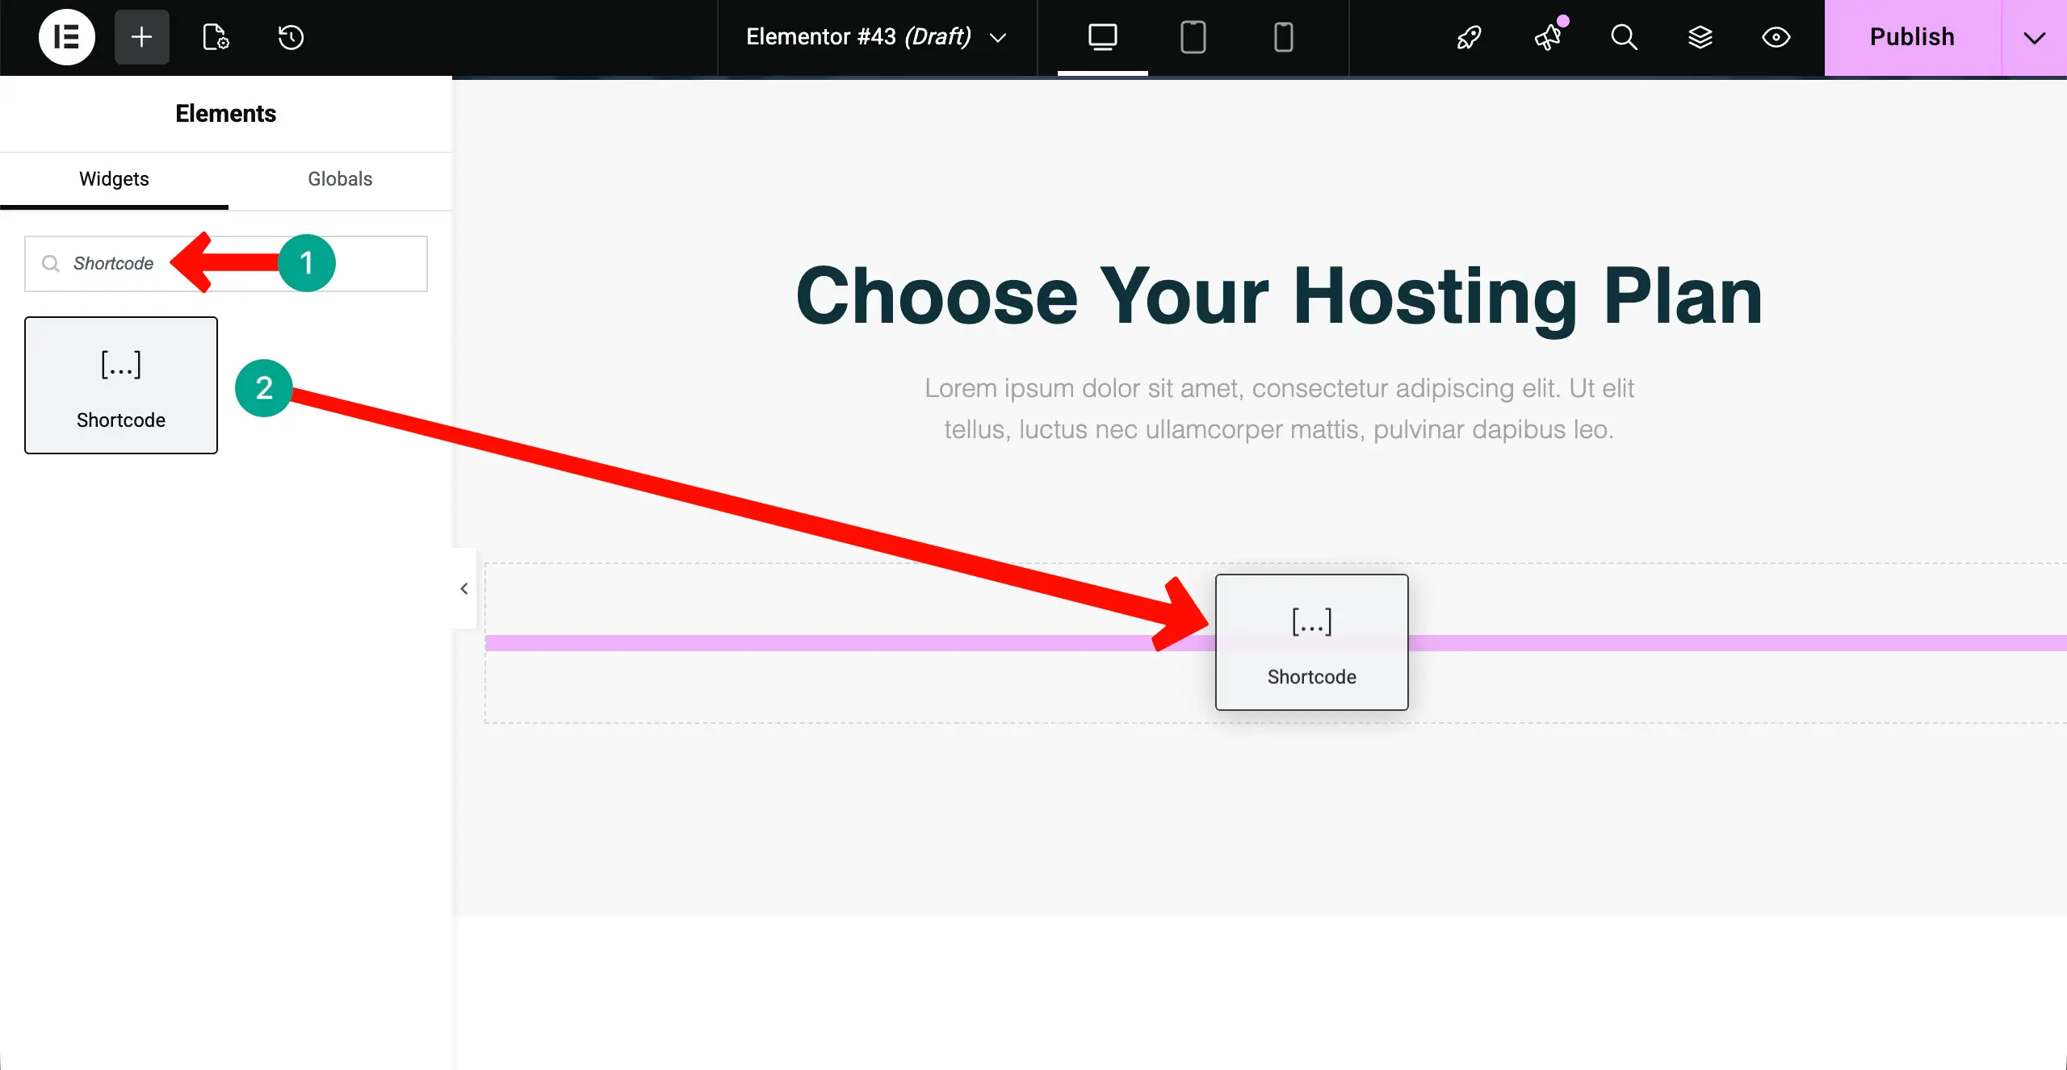Open the Elementor main menu logo
Screen dimensions: 2067x1070
click(67, 37)
